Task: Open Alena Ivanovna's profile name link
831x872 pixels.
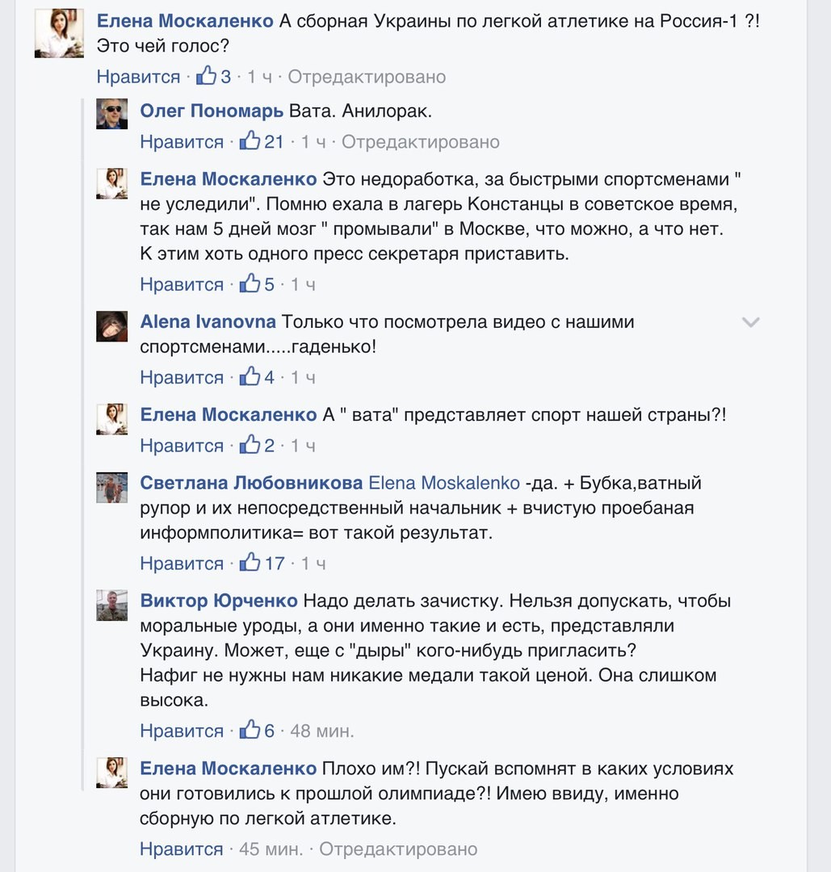Action: pyautogui.click(x=208, y=321)
